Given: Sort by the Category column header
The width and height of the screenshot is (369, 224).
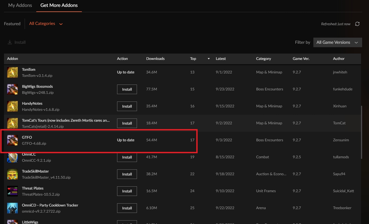Looking at the screenshot, I should coord(263,59).
